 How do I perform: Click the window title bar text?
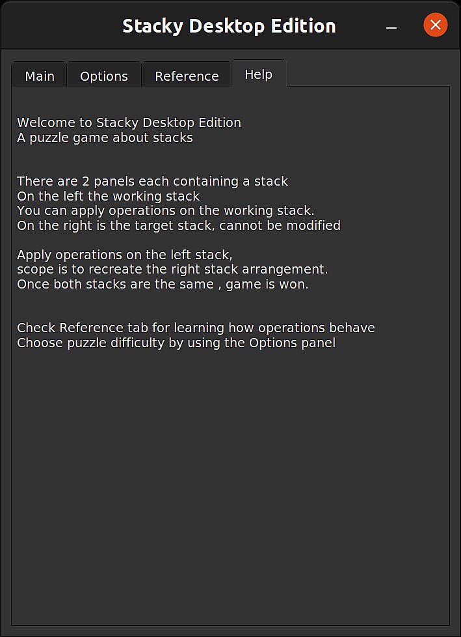tap(229, 26)
